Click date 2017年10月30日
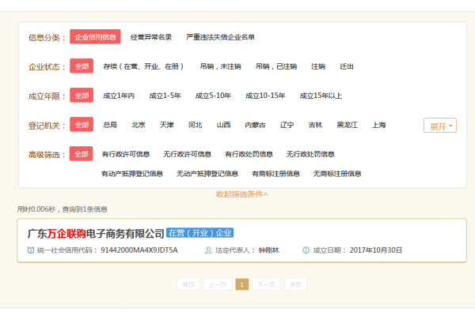The width and height of the screenshot is (475, 316). (375, 250)
